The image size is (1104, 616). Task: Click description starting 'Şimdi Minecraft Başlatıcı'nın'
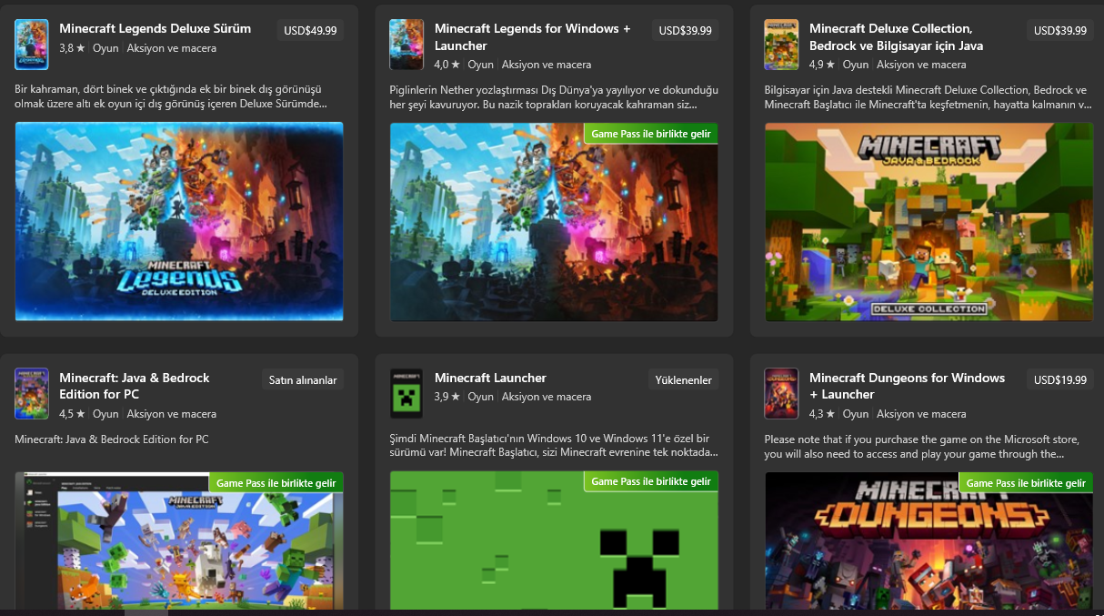click(554, 446)
